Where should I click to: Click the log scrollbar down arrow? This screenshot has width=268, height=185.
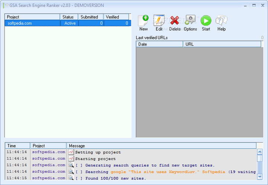coord(260,176)
